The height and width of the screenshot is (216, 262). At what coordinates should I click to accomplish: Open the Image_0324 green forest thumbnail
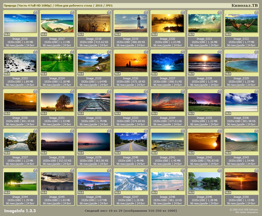pyautogui.click(x=57, y=63)
